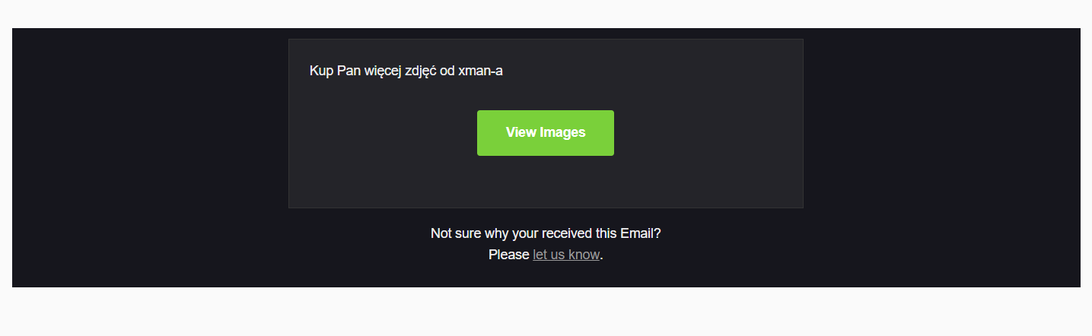The height and width of the screenshot is (336, 1092).
Task: Click the word "Kup" starting the message
Action: tap(321, 71)
